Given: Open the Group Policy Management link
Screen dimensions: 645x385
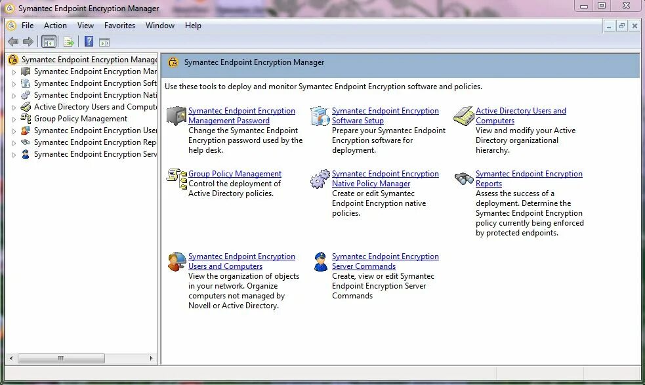Looking at the screenshot, I should click(235, 174).
